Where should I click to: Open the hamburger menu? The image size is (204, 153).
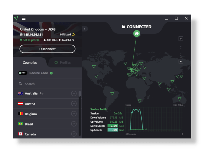(x=23, y=18)
